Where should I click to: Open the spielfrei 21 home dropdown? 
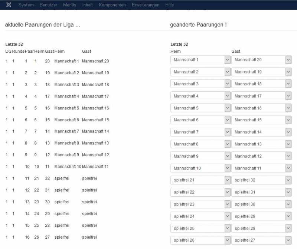(200, 180)
